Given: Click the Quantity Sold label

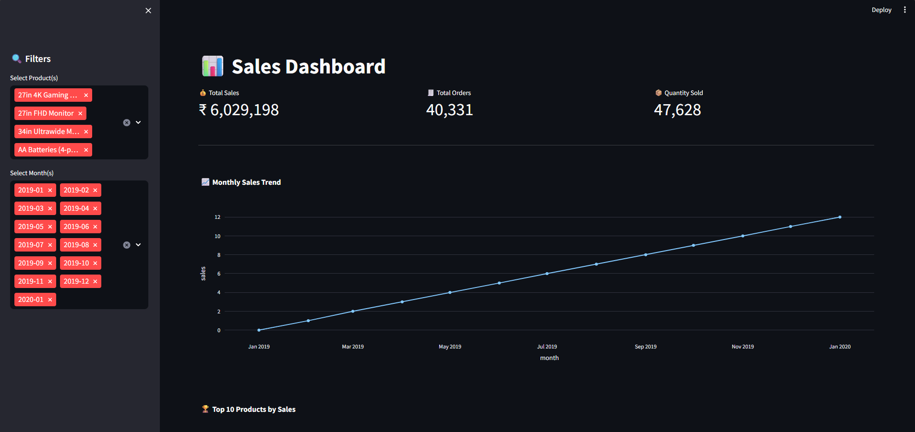Looking at the screenshot, I should [x=684, y=93].
